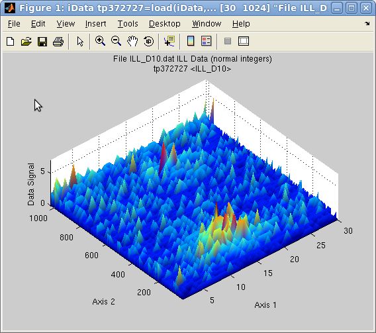Image resolution: width=376 pixels, height=333 pixels.
Task: Activate the Zoom Out magnifier tool
Action: tap(116, 41)
